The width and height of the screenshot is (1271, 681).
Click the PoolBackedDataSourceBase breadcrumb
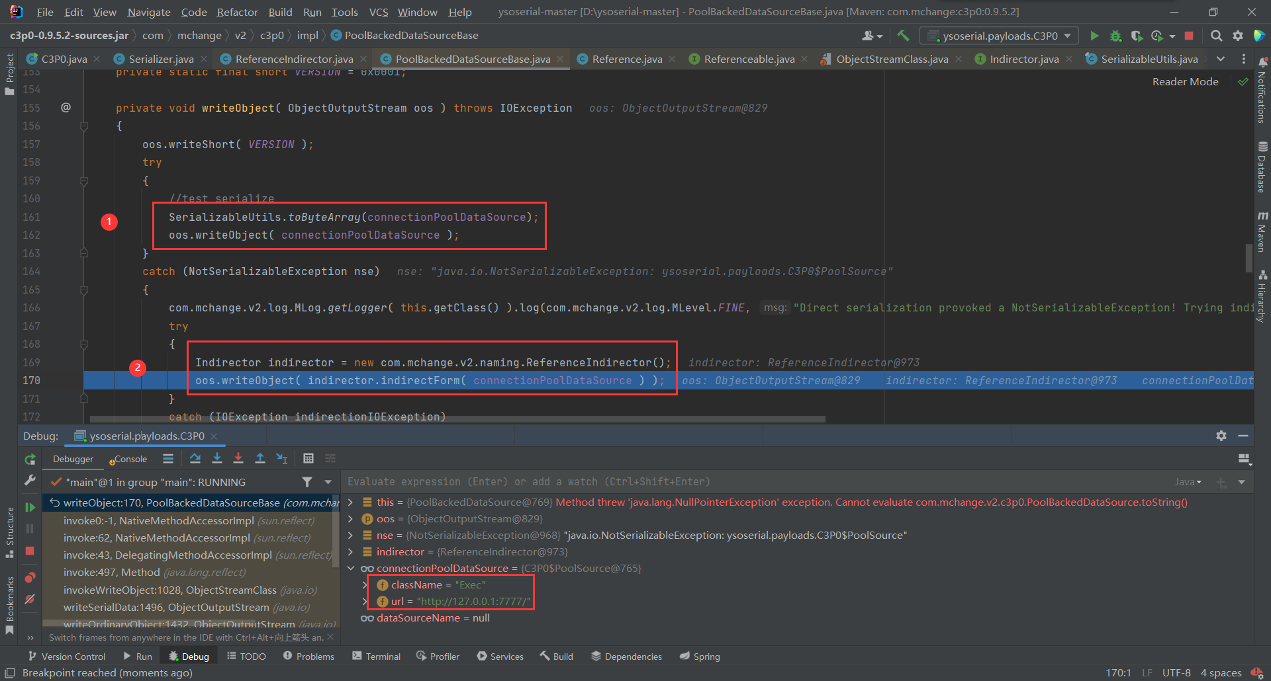pos(404,35)
